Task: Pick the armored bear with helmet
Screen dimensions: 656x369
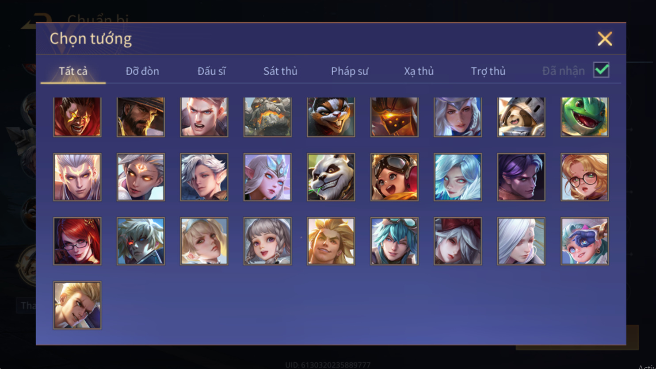Action: coord(521,117)
